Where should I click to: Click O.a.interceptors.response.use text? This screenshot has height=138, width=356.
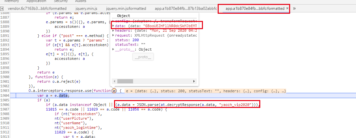click(x=60, y=91)
